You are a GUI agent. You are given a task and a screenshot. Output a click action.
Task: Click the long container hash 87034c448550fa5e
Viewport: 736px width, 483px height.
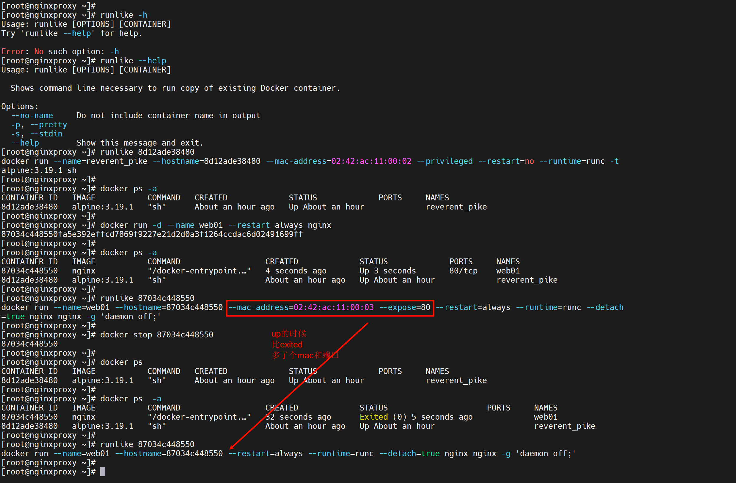click(x=152, y=234)
